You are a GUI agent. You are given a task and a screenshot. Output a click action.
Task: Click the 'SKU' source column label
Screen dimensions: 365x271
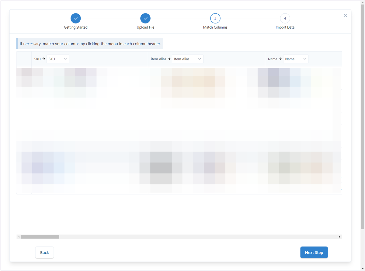[37, 59]
